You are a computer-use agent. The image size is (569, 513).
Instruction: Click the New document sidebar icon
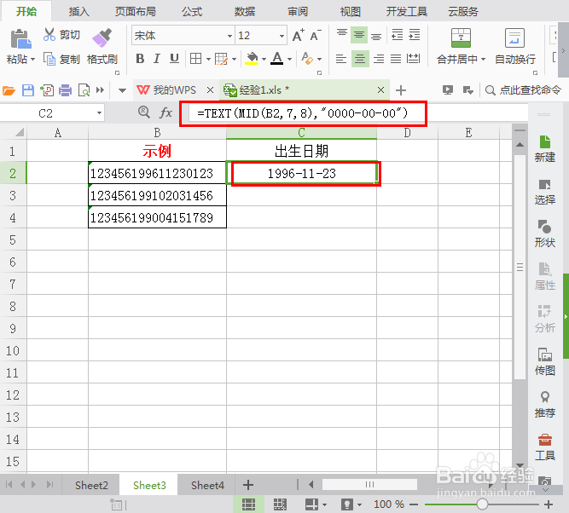pyautogui.click(x=544, y=141)
